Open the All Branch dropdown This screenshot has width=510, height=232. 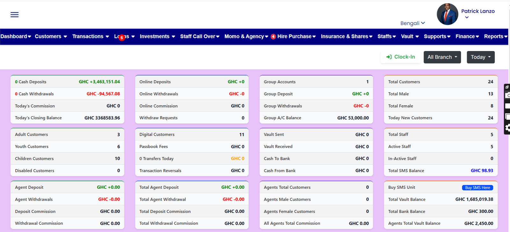(442, 57)
